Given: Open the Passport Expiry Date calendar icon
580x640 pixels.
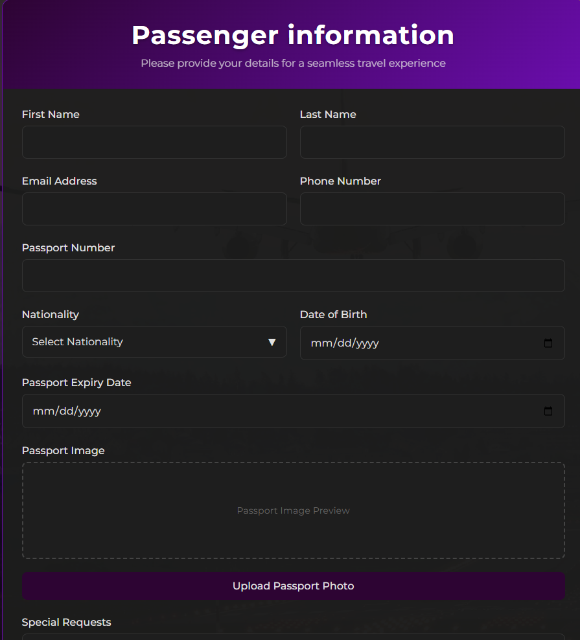Looking at the screenshot, I should click(548, 411).
